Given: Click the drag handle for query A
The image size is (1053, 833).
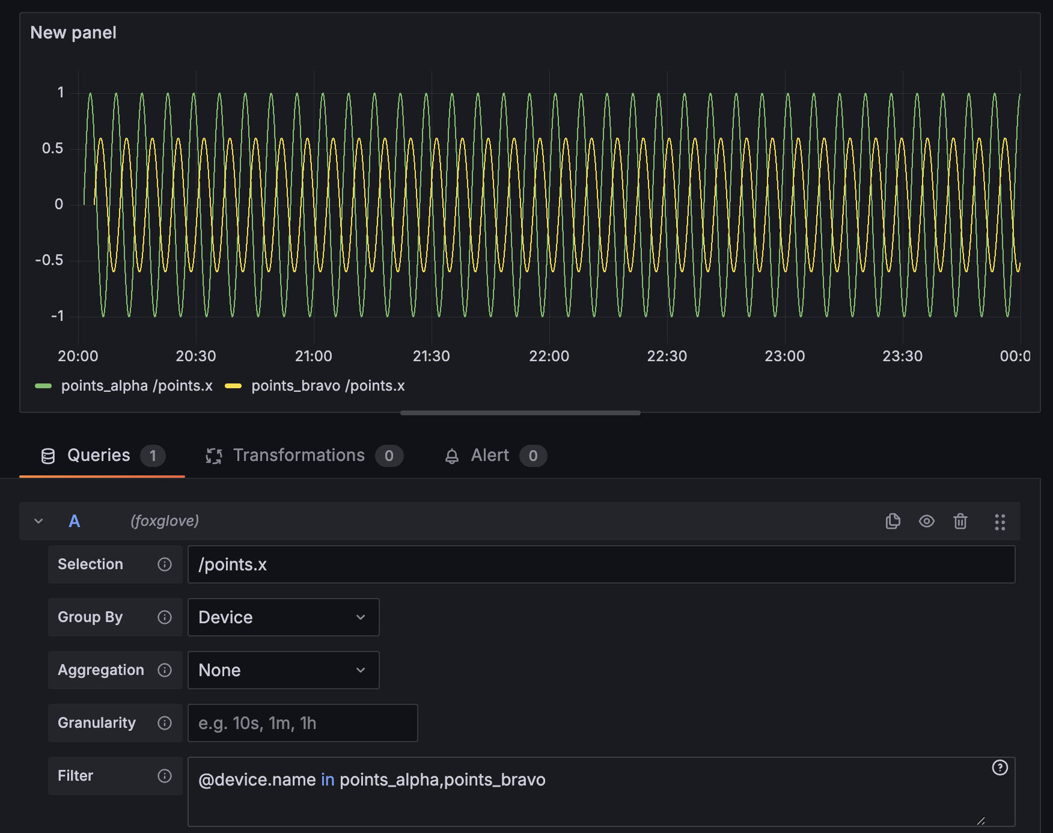Looking at the screenshot, I should (x=1000, y=522).
